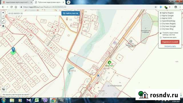Reload the page in browser
Viewport: 183px width, 103px height.
[11, 7]
